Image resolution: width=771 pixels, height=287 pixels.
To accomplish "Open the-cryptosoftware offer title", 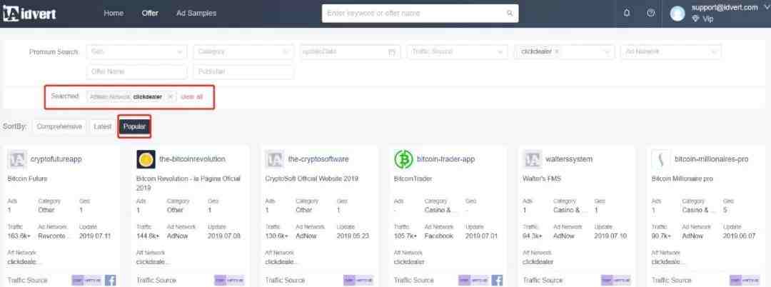I will point(318,159).
